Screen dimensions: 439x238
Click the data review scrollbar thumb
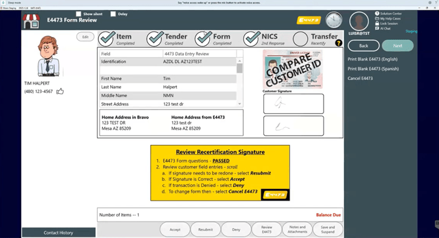click(x=240, y=68)
